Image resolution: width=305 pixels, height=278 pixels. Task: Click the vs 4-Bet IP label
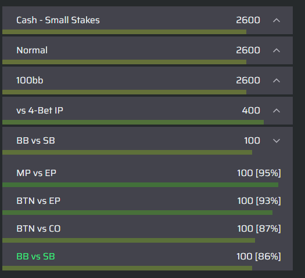point(40,111)
